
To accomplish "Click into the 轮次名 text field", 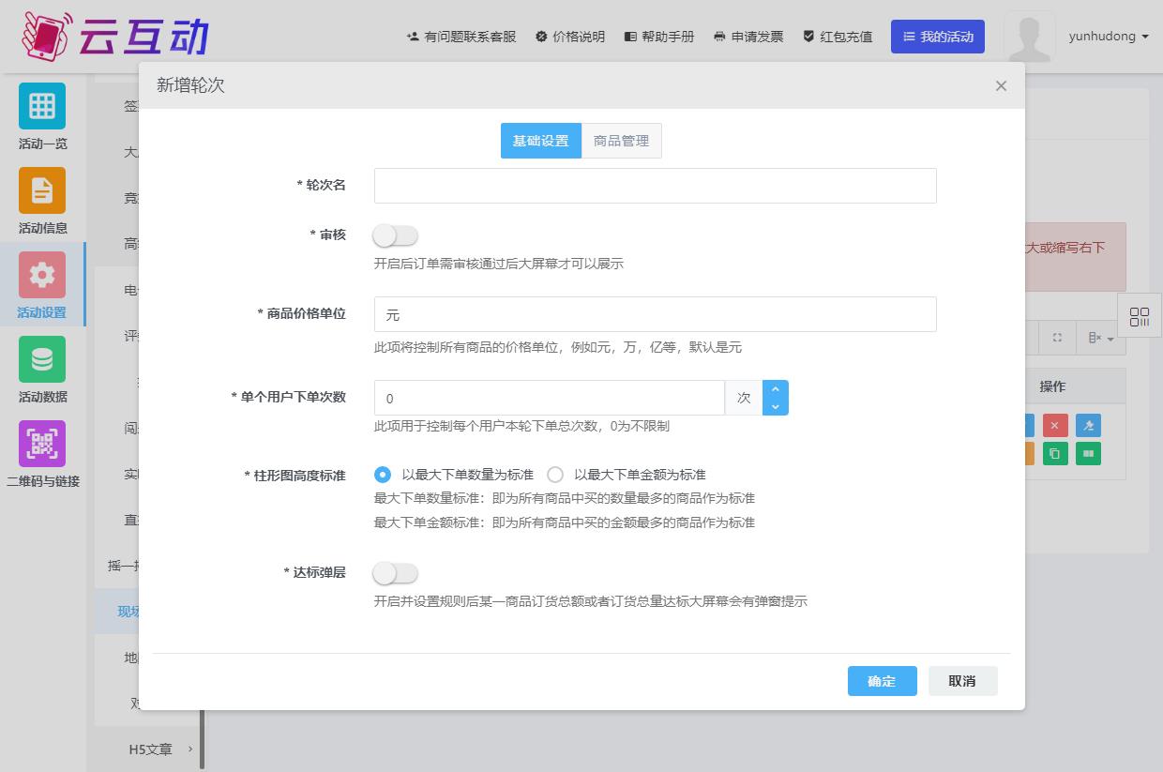I will (x=655, y=186).
